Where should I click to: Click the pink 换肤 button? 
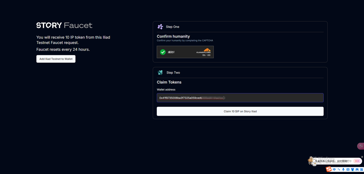point(357,161)
